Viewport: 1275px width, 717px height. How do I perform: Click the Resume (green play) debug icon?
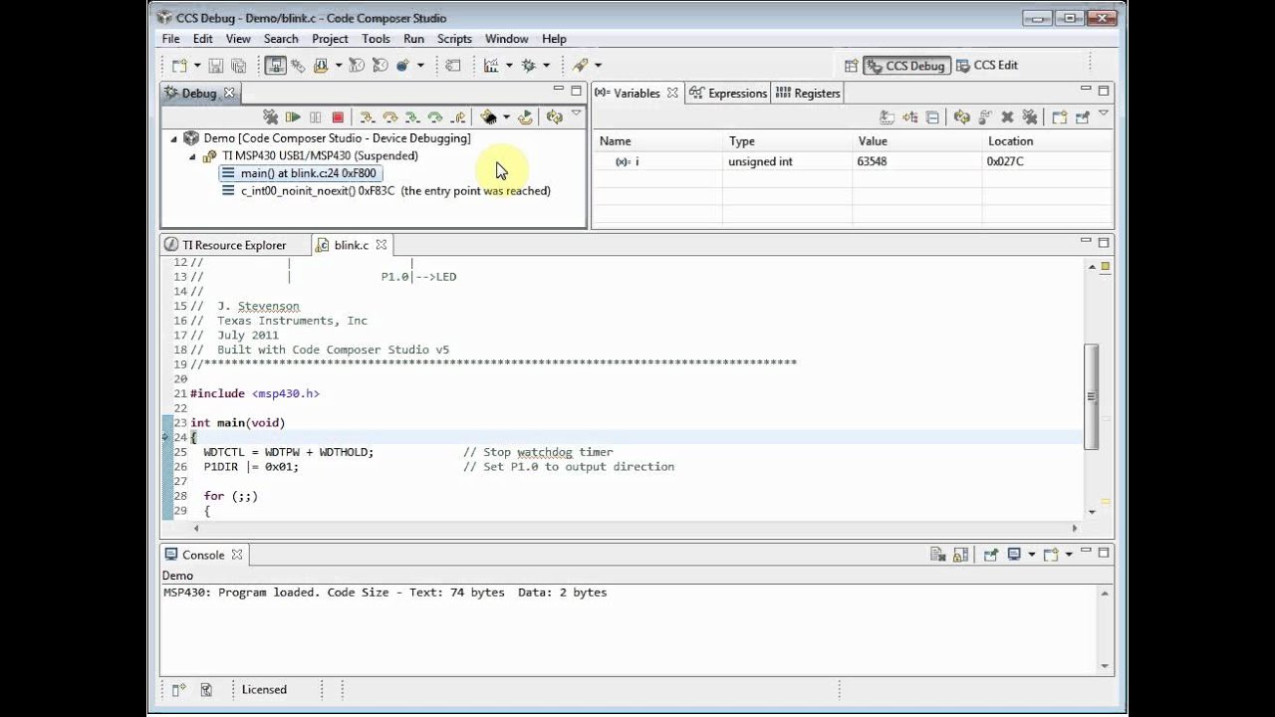293,117
